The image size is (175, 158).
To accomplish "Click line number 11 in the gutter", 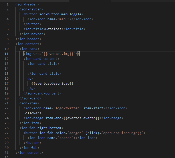I will [x=7, y=54].
